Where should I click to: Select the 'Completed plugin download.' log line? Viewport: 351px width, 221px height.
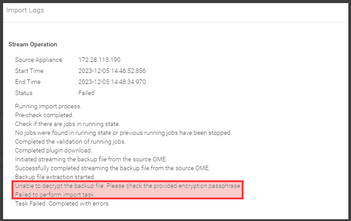pyautogui.click(x=54, y=150)
